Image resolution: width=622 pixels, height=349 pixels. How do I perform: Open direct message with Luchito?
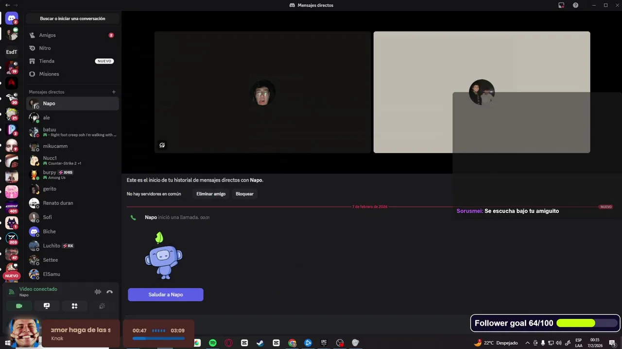72,246
